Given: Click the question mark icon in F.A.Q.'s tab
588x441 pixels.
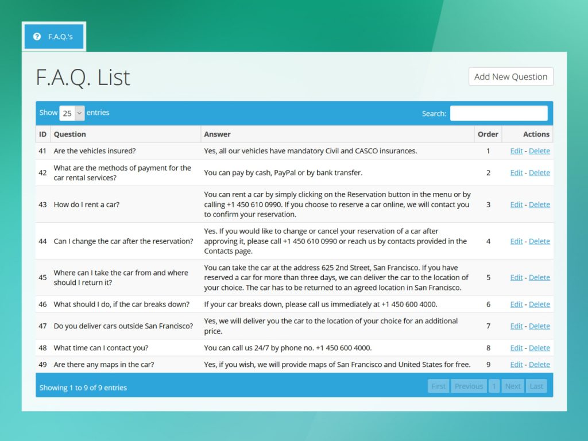Looking at the screenshot, I should (37, 37).
